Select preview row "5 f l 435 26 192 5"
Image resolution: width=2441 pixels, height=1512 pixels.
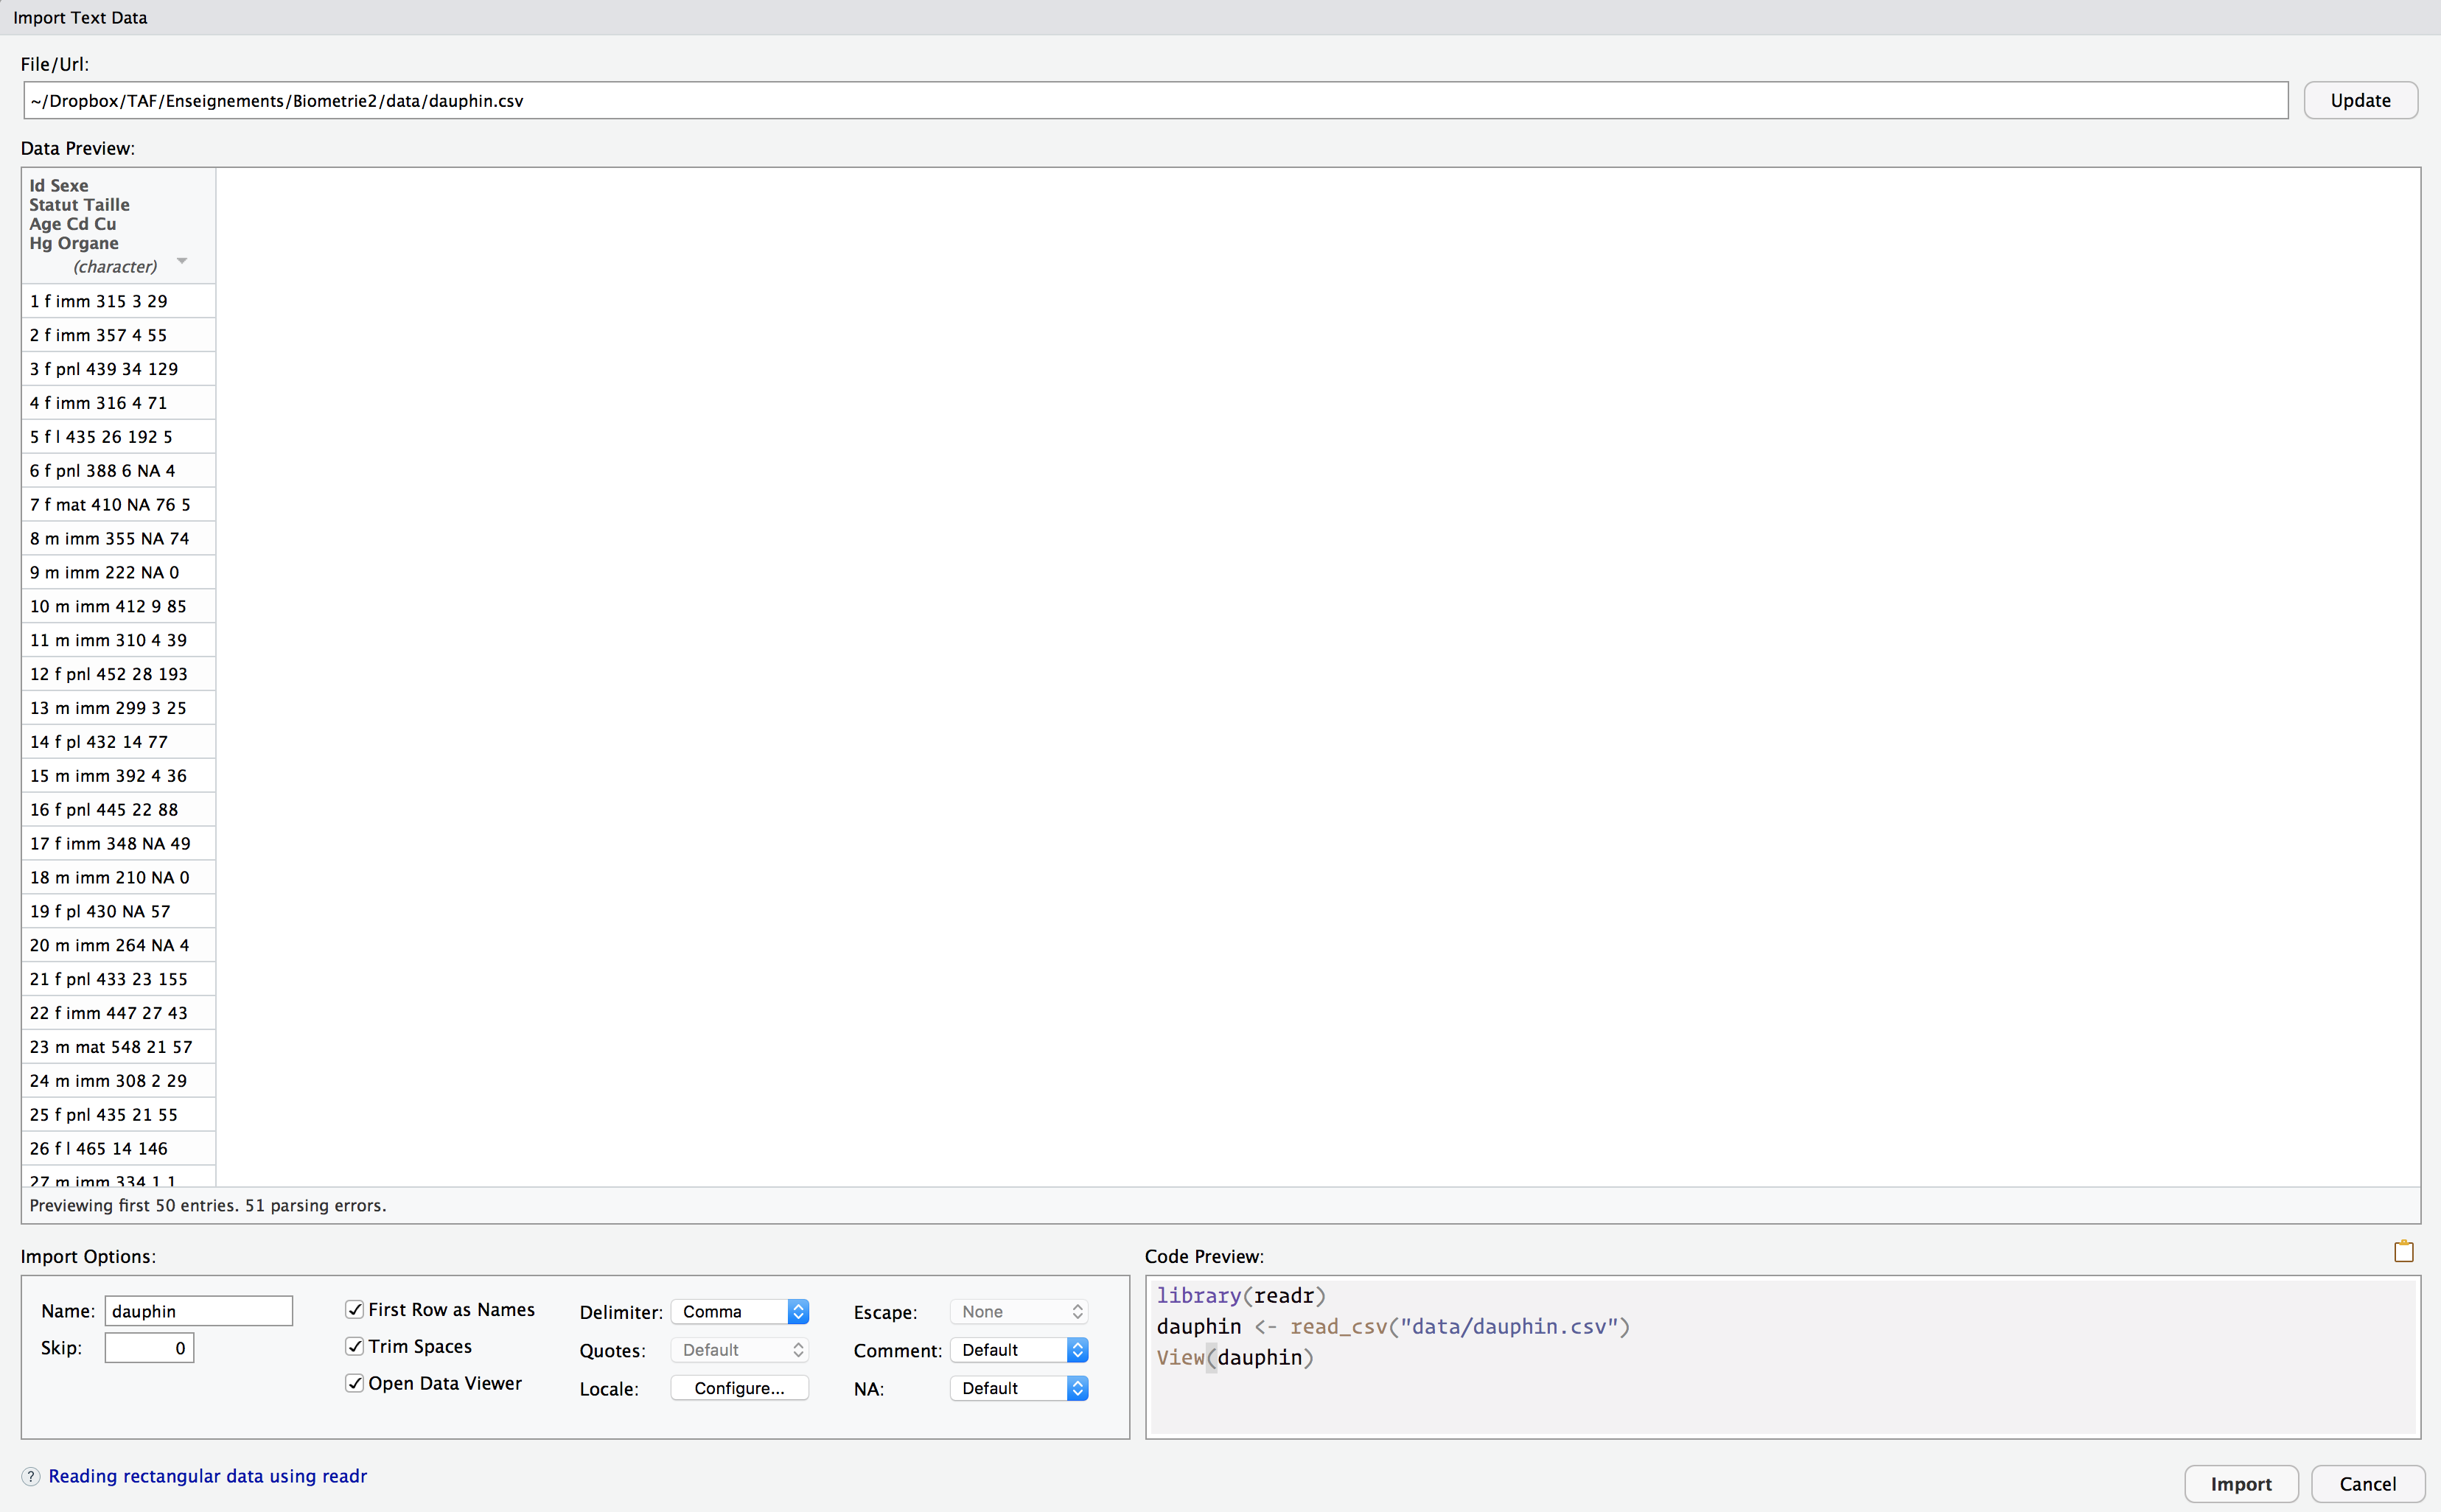tap(118, 437)
